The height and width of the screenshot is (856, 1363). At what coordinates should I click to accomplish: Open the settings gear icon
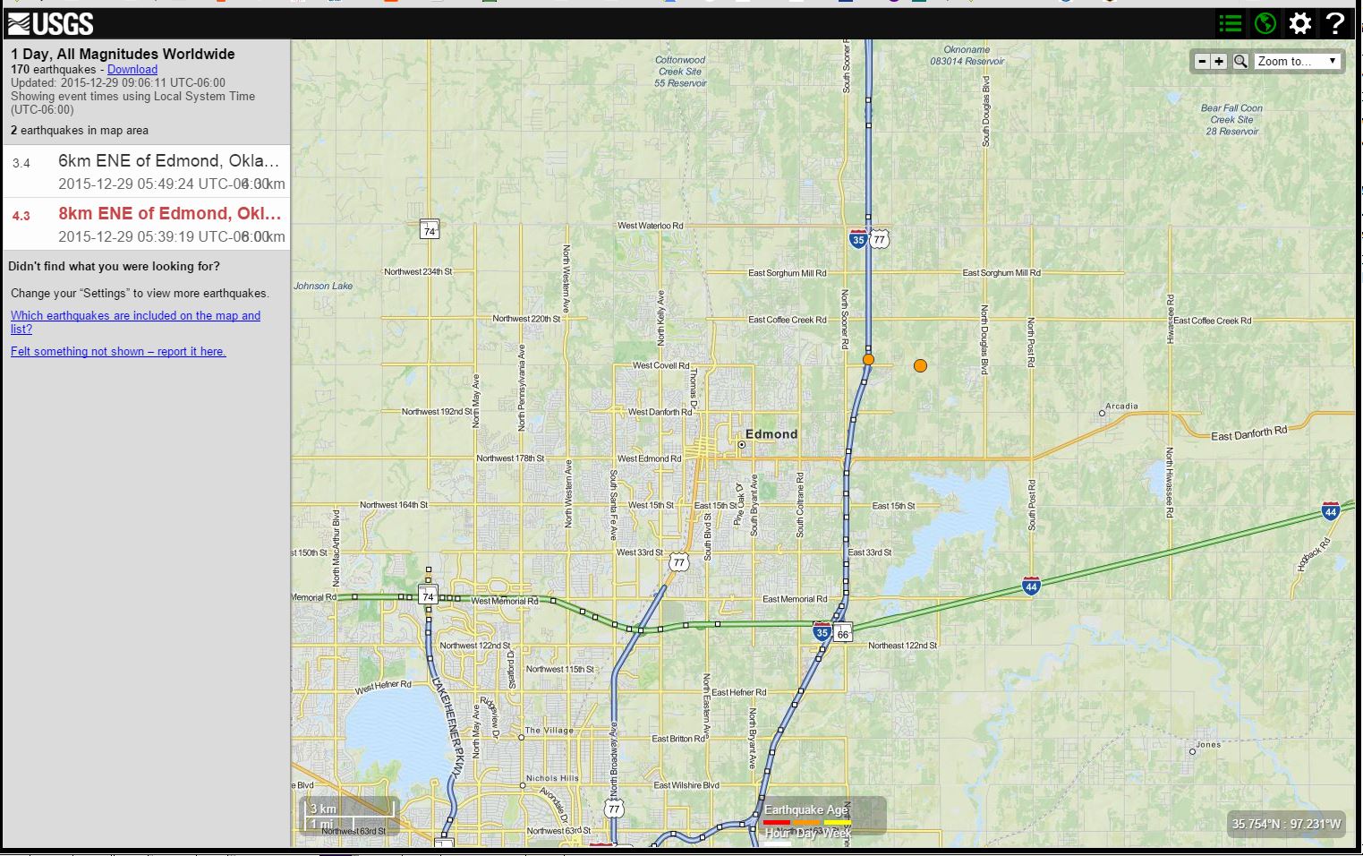coord(1300,23)
